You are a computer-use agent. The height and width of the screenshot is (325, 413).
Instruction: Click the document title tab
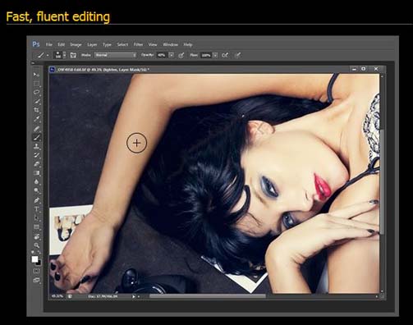click(x=103, y=70)
